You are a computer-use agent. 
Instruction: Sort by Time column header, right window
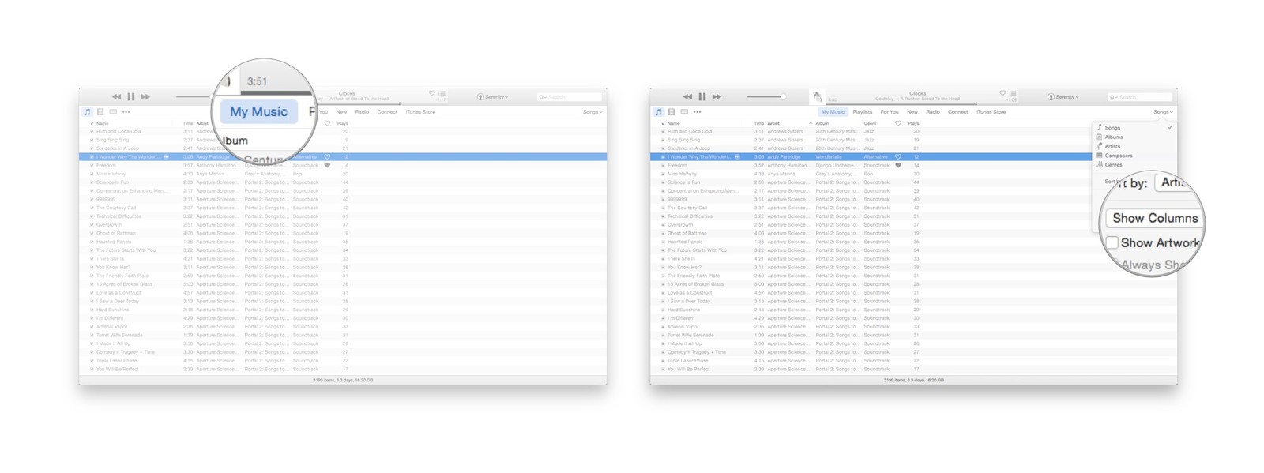(x=759, y=123)
